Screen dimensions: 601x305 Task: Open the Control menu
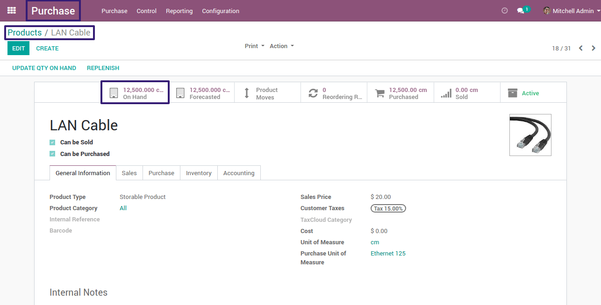[x=147, y=11]
